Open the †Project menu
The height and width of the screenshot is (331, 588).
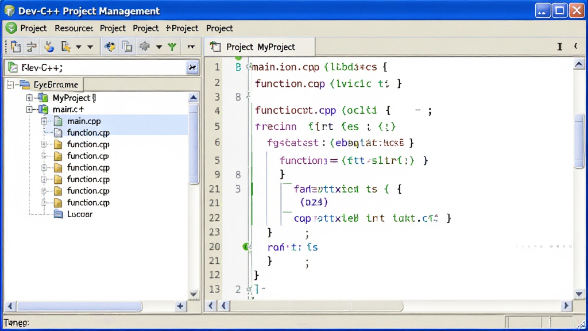point(182,28)
